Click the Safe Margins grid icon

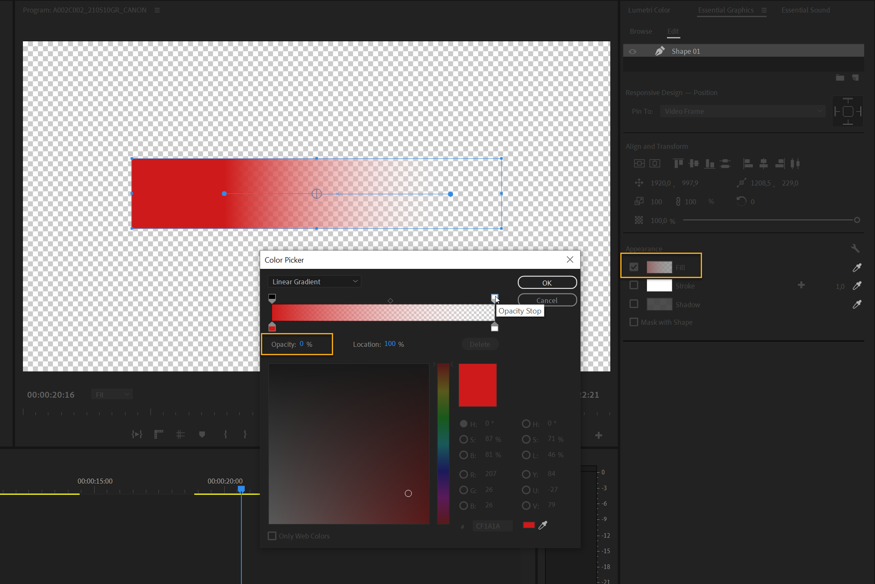coord(180,434)
